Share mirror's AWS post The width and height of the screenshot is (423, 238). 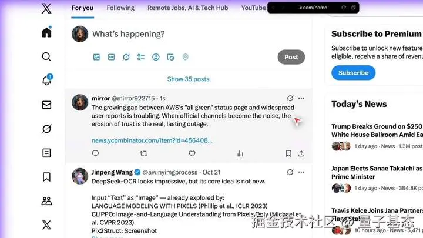coord(301,153)
